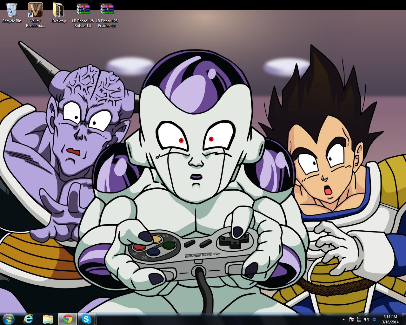The height and width of the screenshot is (325, 406).
Task: Select the LB Photo 128 Rohan 4.0 archive
Action: pos(83,9)
